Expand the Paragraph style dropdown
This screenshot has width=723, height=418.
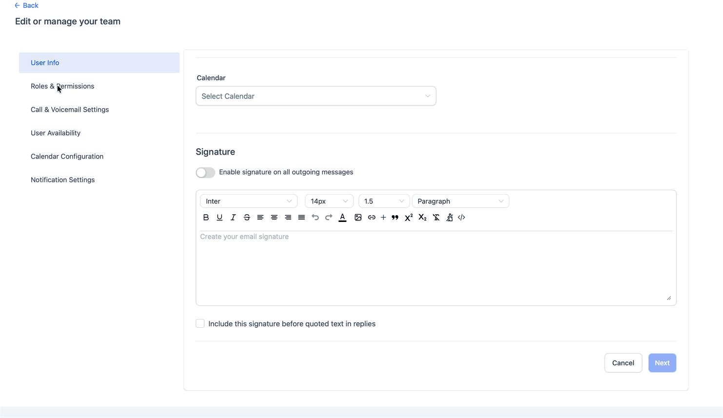[460, 201]
